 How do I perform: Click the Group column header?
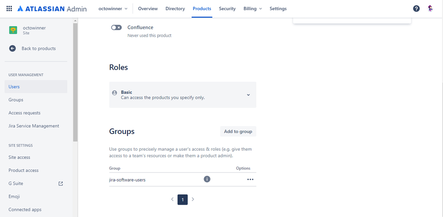click(115, 168)
